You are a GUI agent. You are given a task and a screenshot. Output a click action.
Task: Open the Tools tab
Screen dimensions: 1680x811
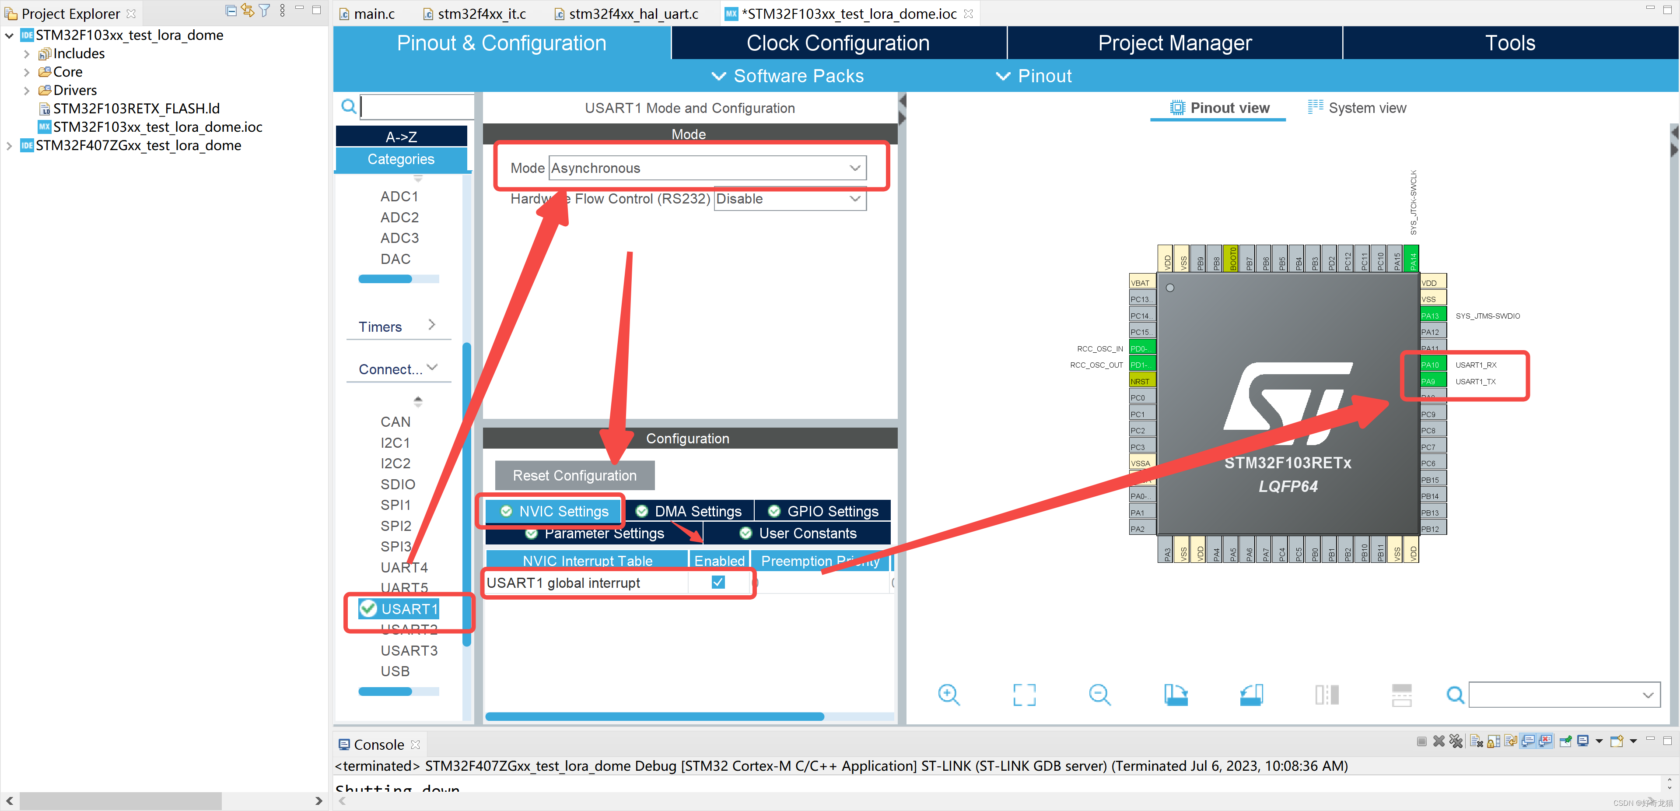1510,43
